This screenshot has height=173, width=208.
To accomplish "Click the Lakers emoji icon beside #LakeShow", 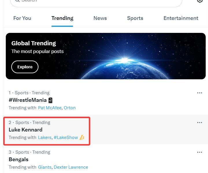I will [x=82, y=138].
